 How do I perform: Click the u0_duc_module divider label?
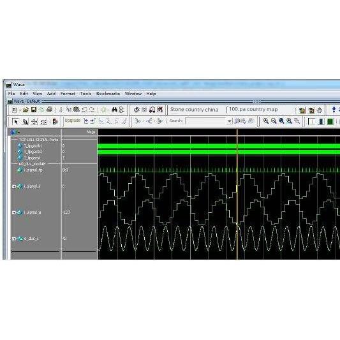pos(32,164)
